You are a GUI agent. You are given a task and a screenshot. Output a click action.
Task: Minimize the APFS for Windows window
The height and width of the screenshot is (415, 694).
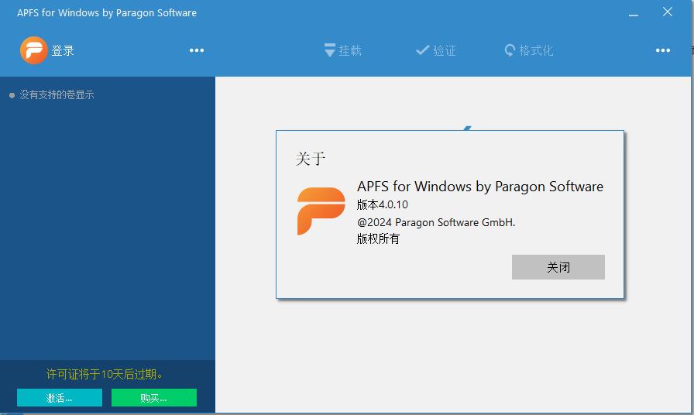click(634, 13)
